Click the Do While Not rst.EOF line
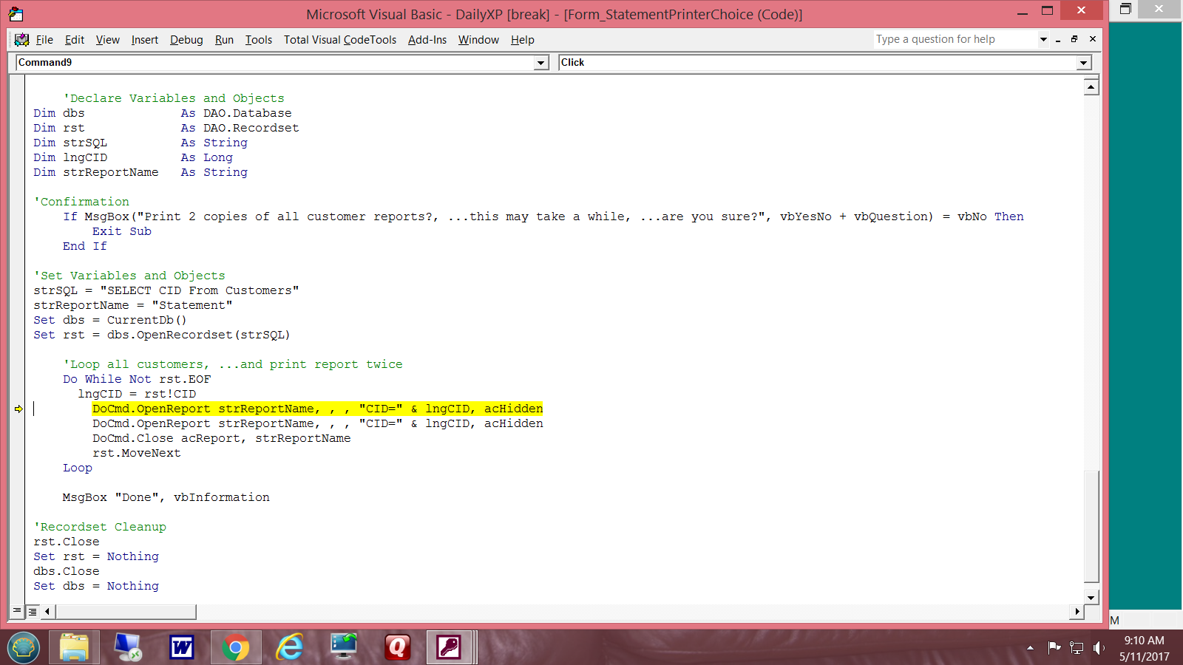This screenshot has width=1183, height=665. coord(137,379)
